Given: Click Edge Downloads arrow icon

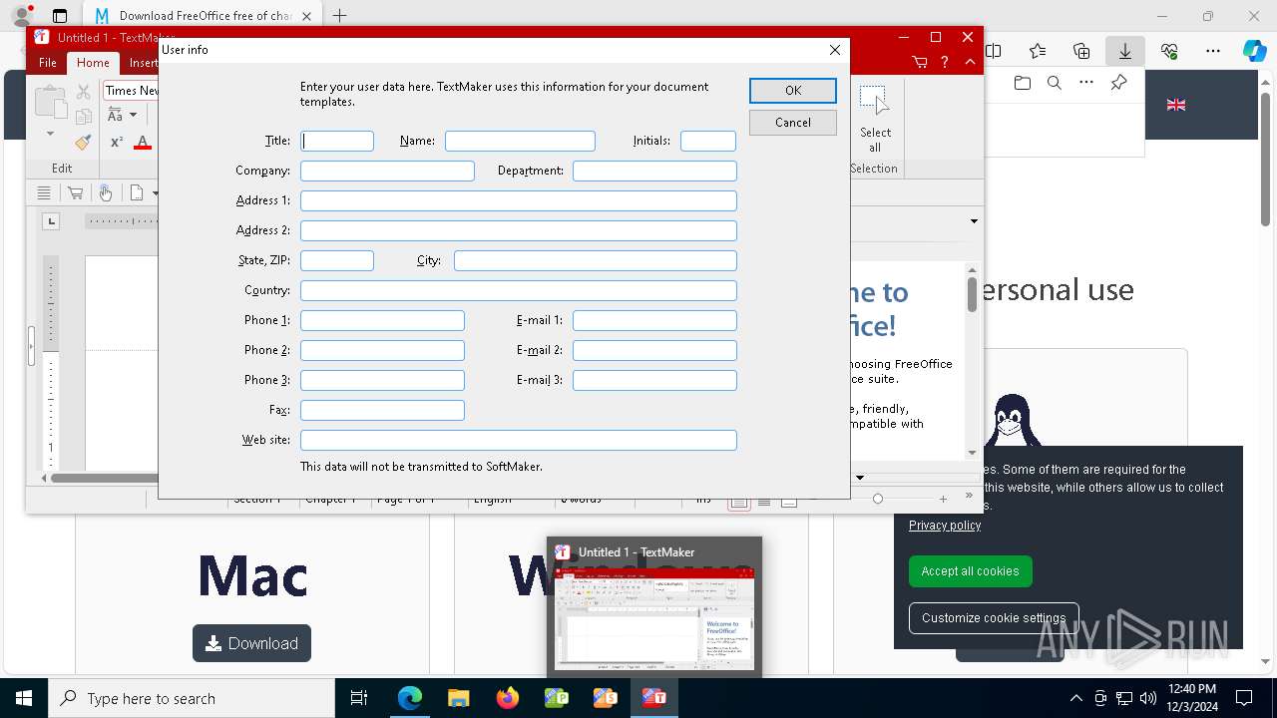Looking at the screenshot, I should pyautogui.click(x=1124, y=51).
